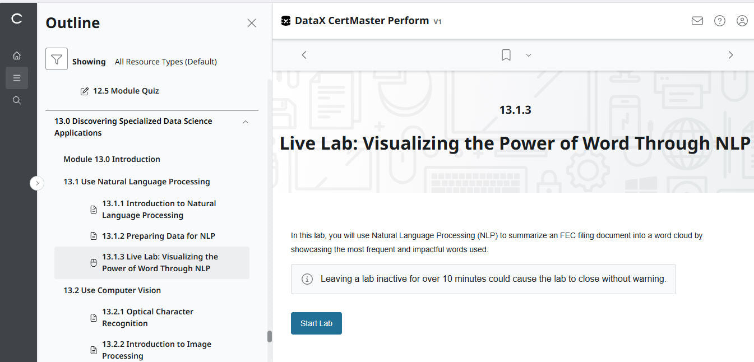Select 13.1.2 Preparing Data for NLP
Image resolution: width=754 pixels, height=362 pixels.
159,235
